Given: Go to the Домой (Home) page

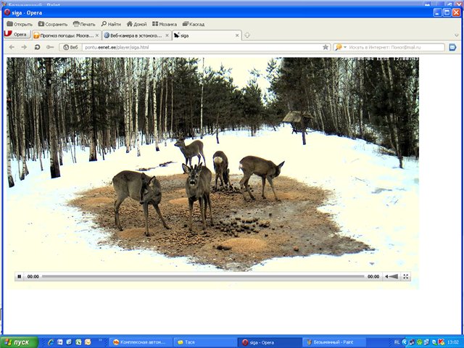Looking at the screenshot, I should pyautogui.click(x=137, y=24).
